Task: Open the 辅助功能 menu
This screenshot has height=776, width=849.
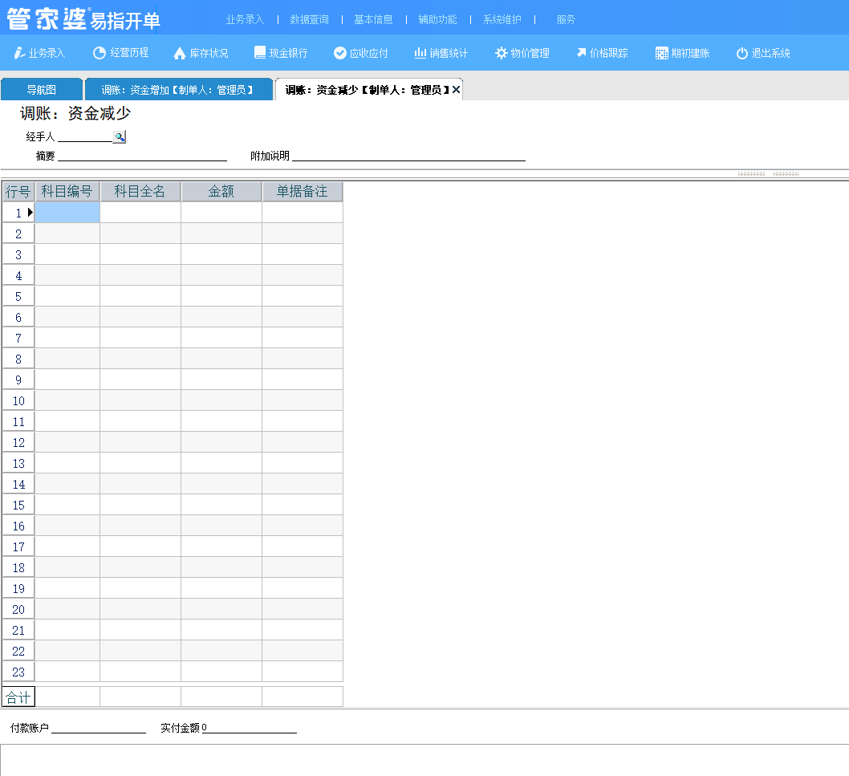Action: point(437,19)
